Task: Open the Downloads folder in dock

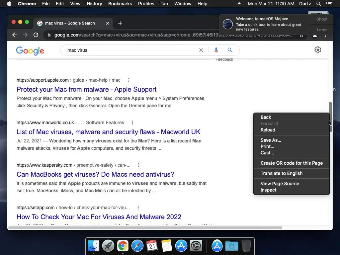Action: 232,246
